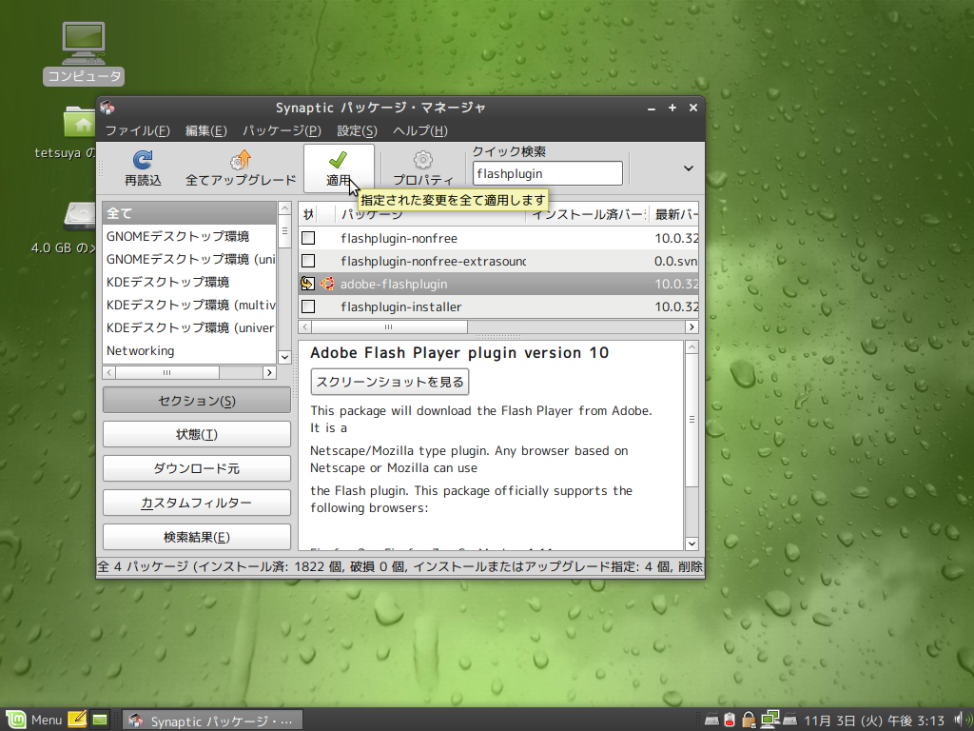Screen dimensions: 974x731
Task: Click the 状態(T) filter button
Action: click(196, 434)
